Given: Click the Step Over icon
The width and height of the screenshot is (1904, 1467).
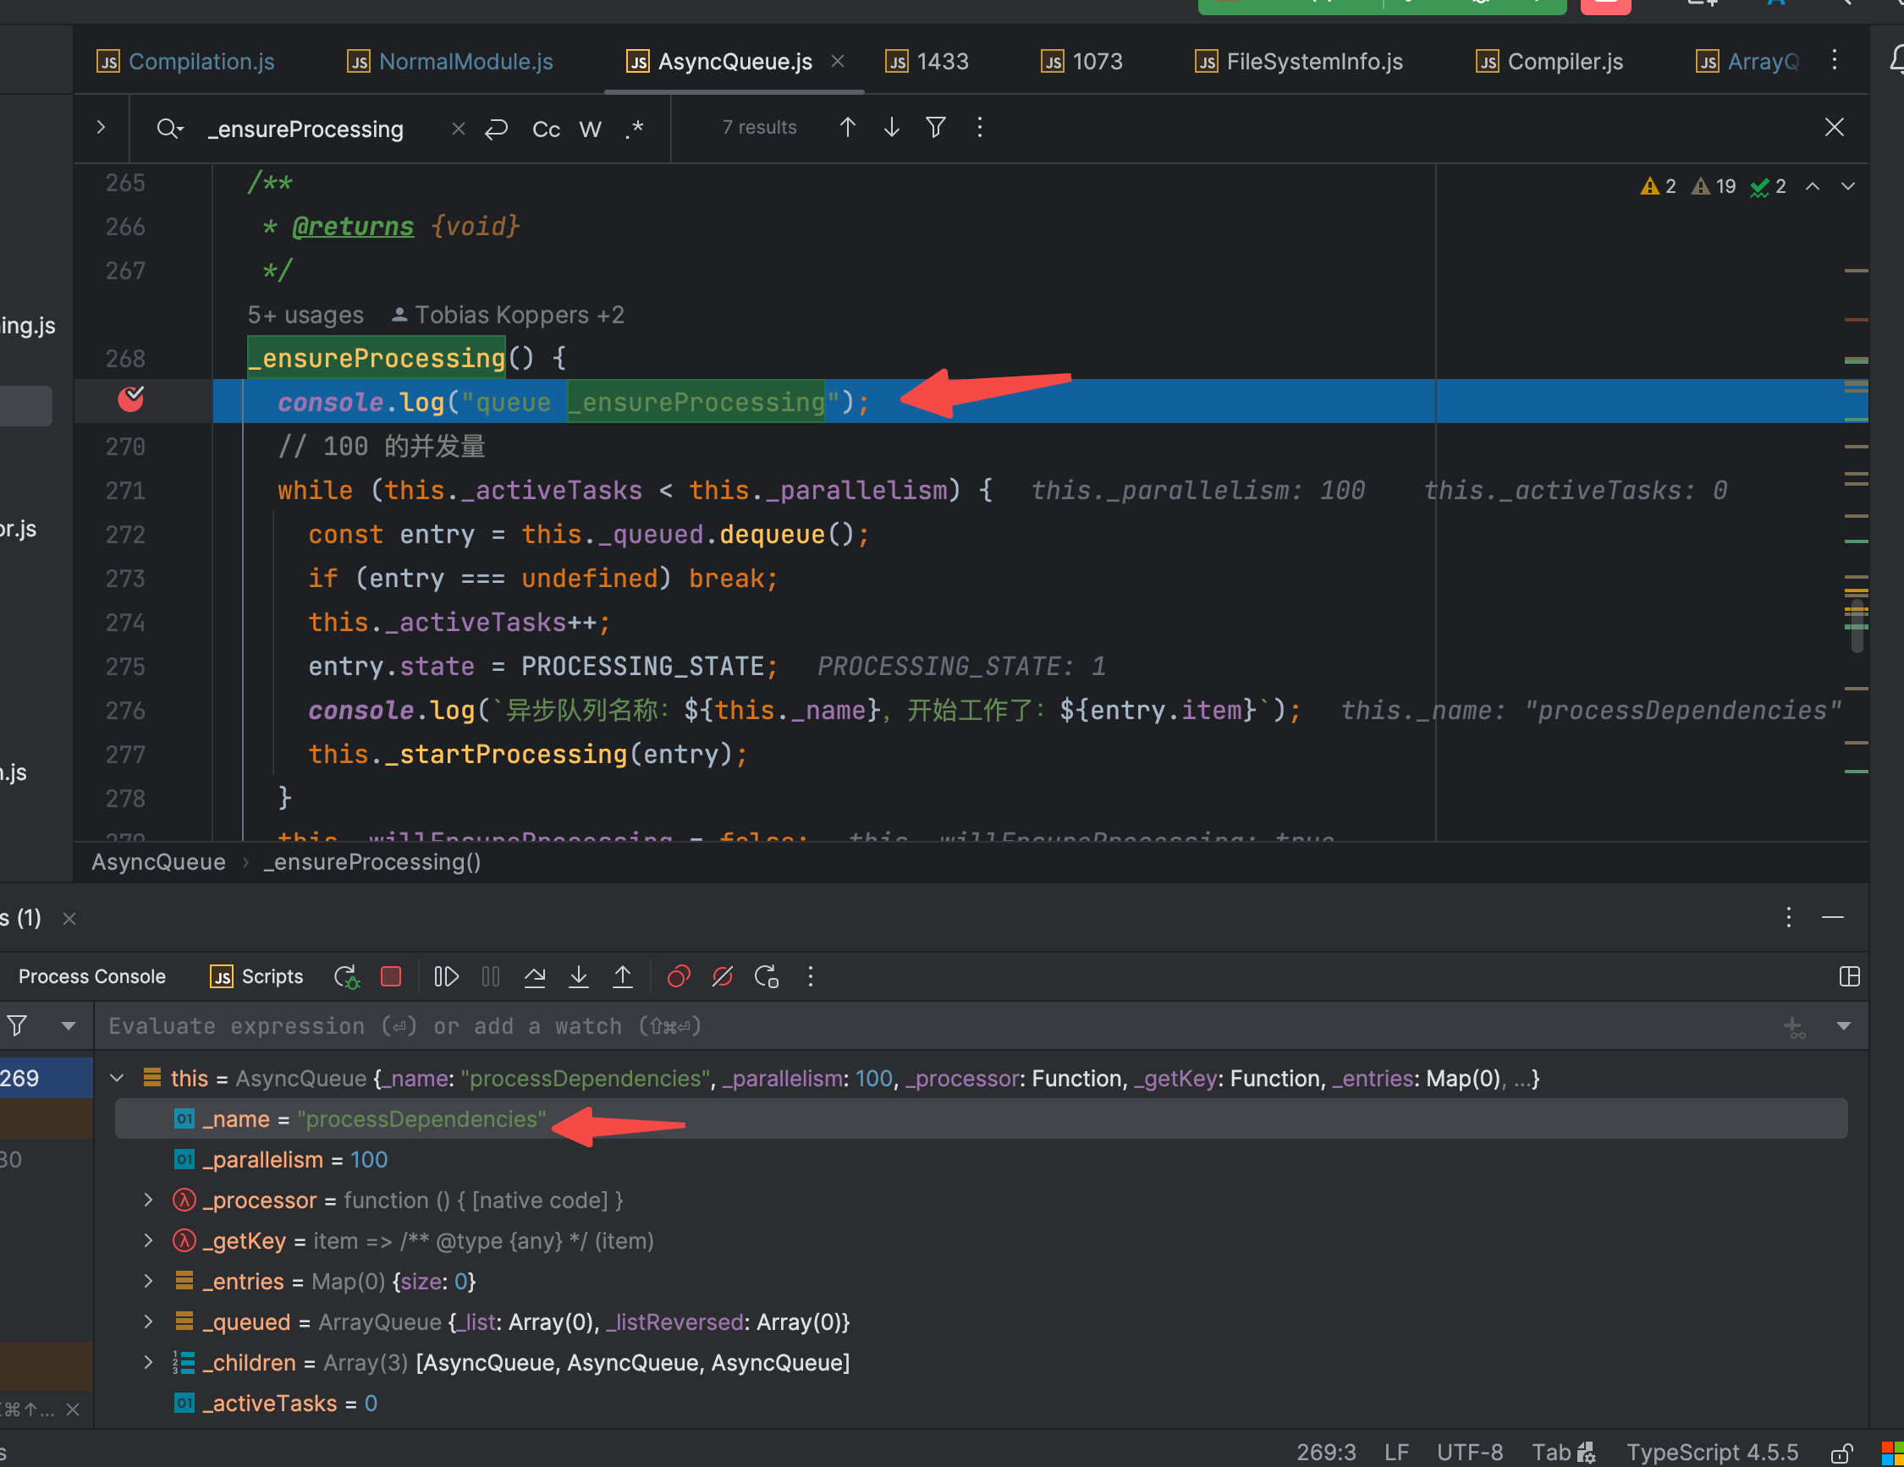Looking at the screenshot, I should click(535, 976).
